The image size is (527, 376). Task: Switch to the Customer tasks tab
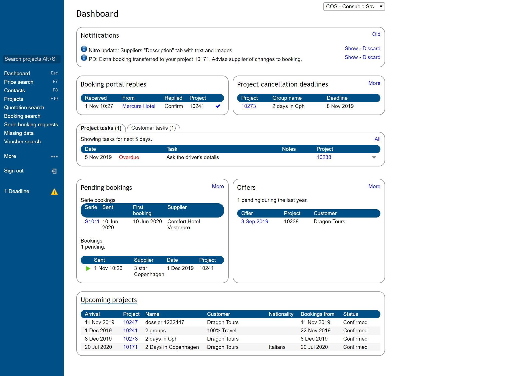coord(153,128)
